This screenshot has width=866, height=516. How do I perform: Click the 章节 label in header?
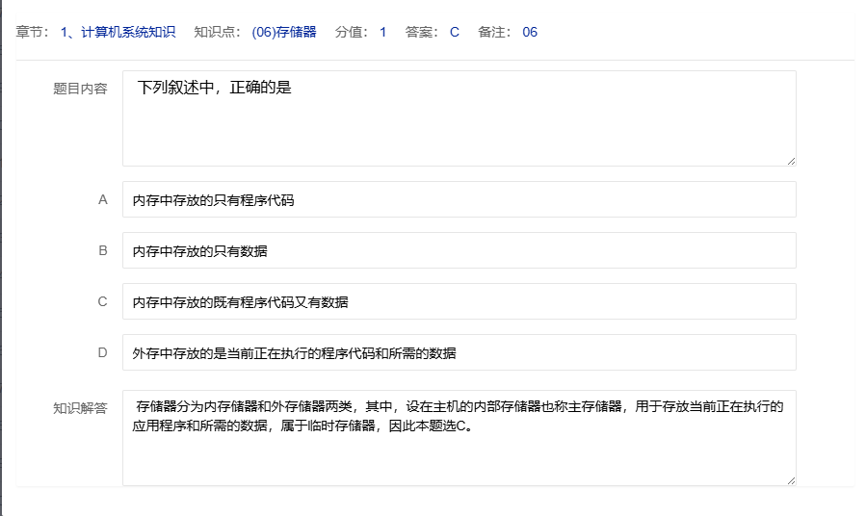(x=32, y=32)
